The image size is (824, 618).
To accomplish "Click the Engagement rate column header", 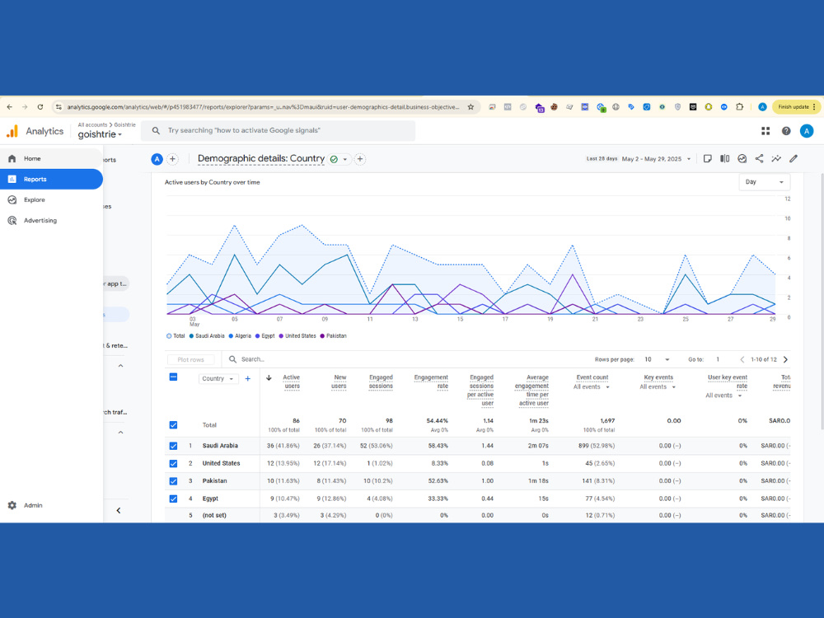I will tap(431, 382).
